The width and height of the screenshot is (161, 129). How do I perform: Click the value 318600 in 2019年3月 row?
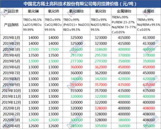coord(101,49)
